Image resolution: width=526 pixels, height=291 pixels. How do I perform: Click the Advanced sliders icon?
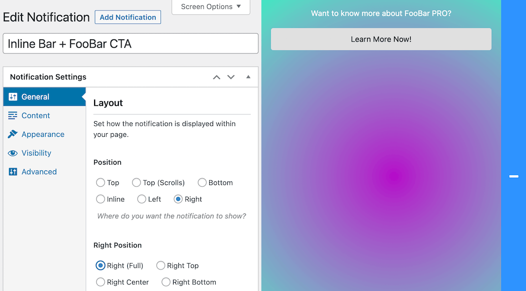click(x=13, y=171)
